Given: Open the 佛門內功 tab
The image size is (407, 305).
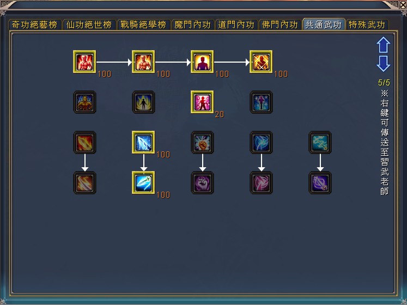Looking at the screenshot, I should [280, 25].
